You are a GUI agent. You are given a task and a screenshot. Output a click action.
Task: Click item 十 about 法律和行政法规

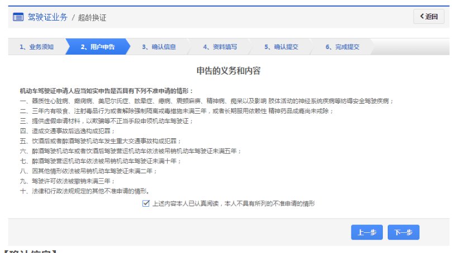click(x=84, y=191)
